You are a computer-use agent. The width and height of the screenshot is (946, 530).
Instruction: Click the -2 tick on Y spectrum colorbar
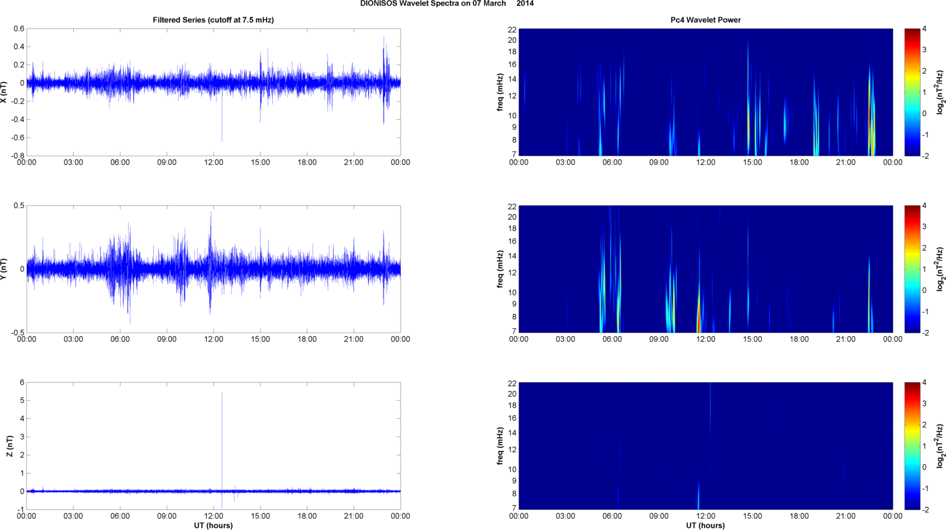924,333
